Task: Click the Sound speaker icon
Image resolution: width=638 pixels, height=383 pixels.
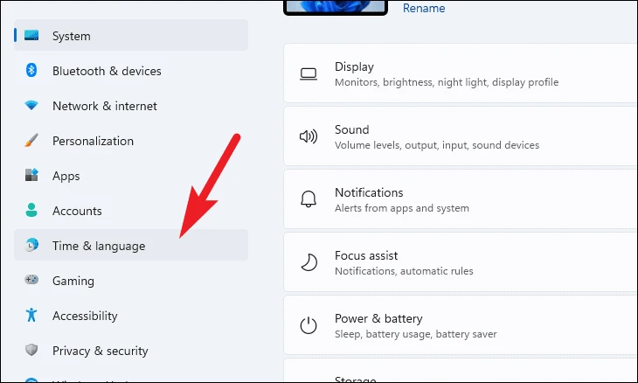Action: (x=309, y=136)
